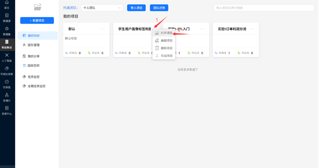Click the 我的项目 section heading

click(x=71, y=16)
